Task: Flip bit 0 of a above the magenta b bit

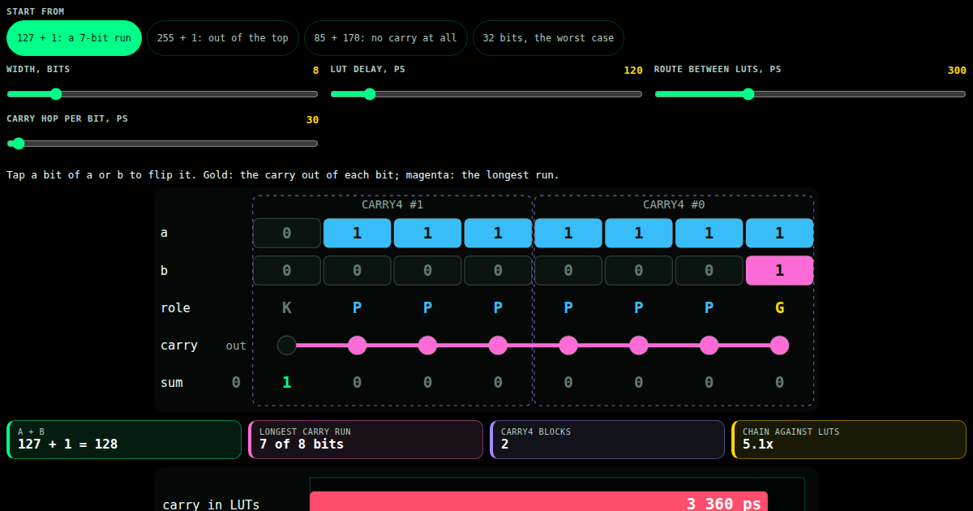Action: click(779, 233)
